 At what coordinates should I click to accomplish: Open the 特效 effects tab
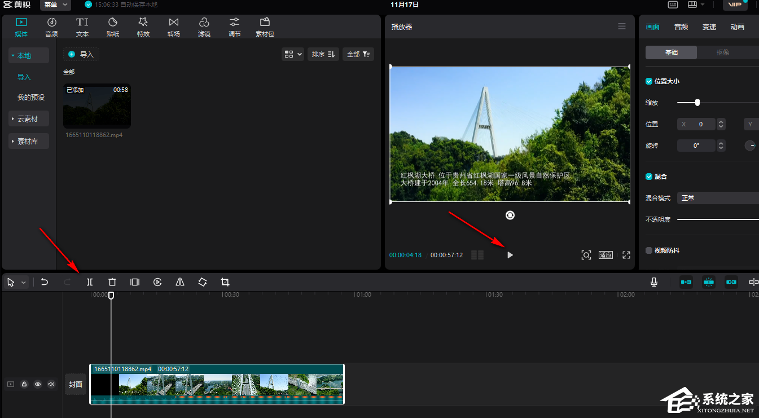pos(143,27)
